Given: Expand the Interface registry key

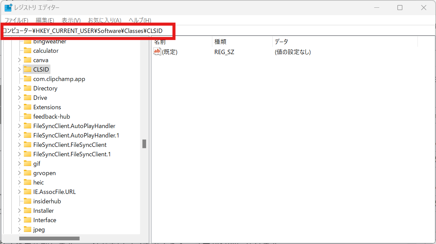Looking at the screenshot, I should [19, 220].
